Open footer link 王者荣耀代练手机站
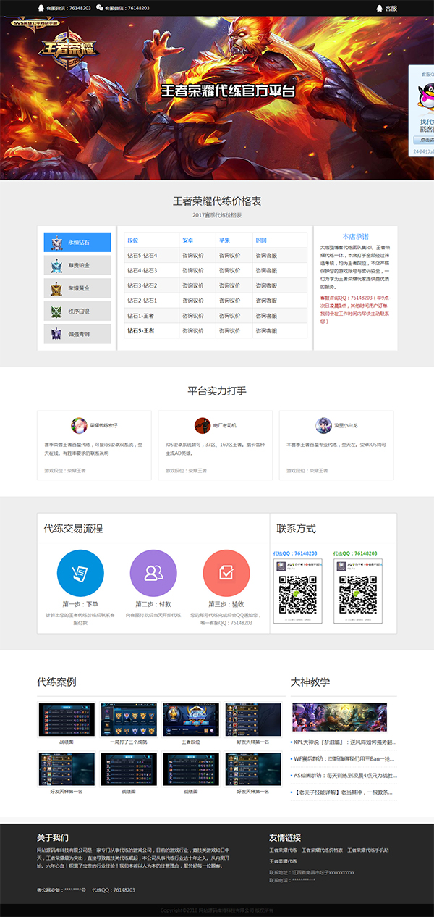Viewport: 434px width, 917px height. (368, 850)
